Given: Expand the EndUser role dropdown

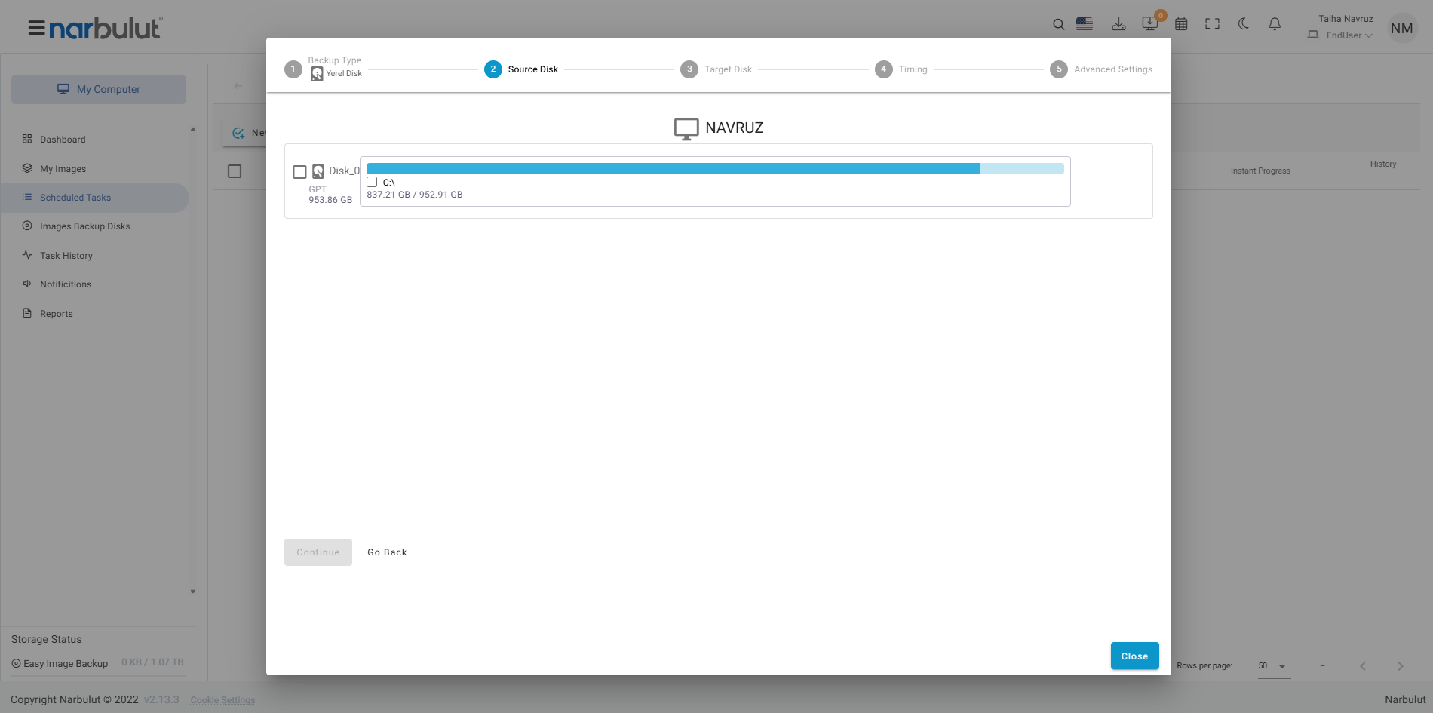Looking at the screenshot, I should [x=1349, y=35].
